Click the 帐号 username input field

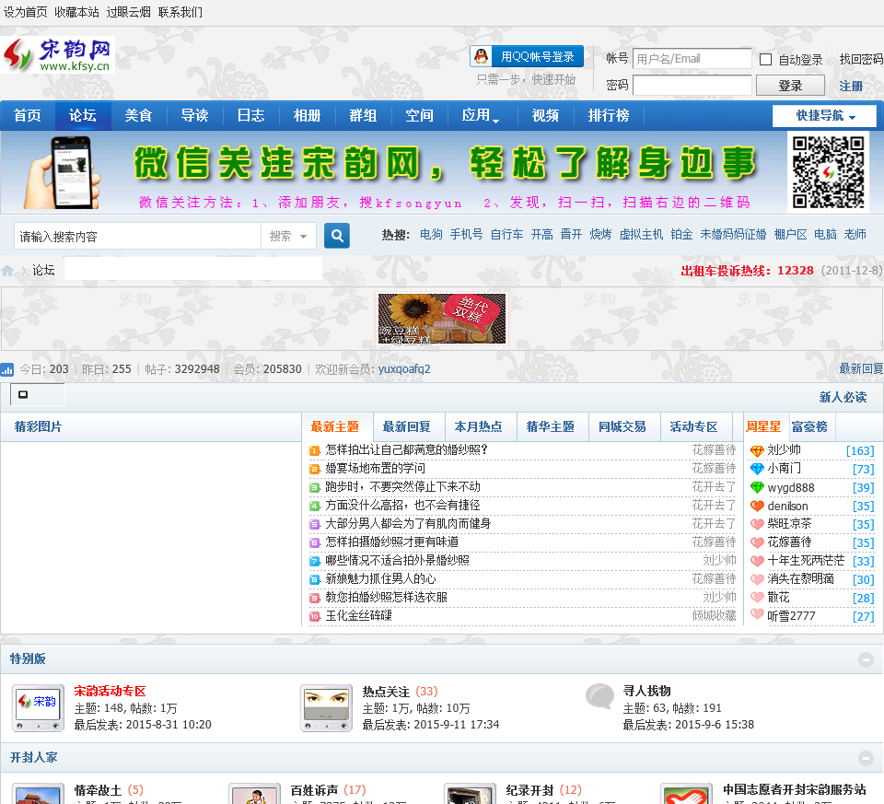point(692,59)
